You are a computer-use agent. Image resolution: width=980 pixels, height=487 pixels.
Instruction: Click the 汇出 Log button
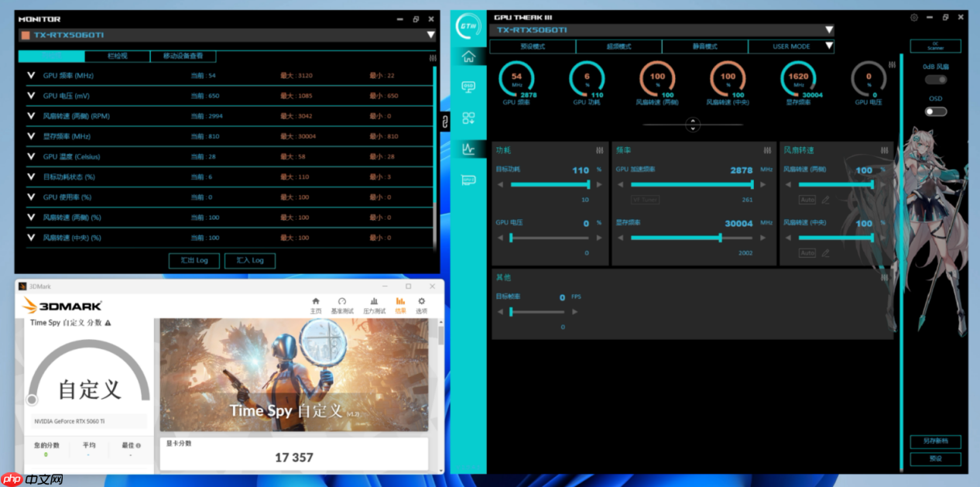tap(194, 261)
